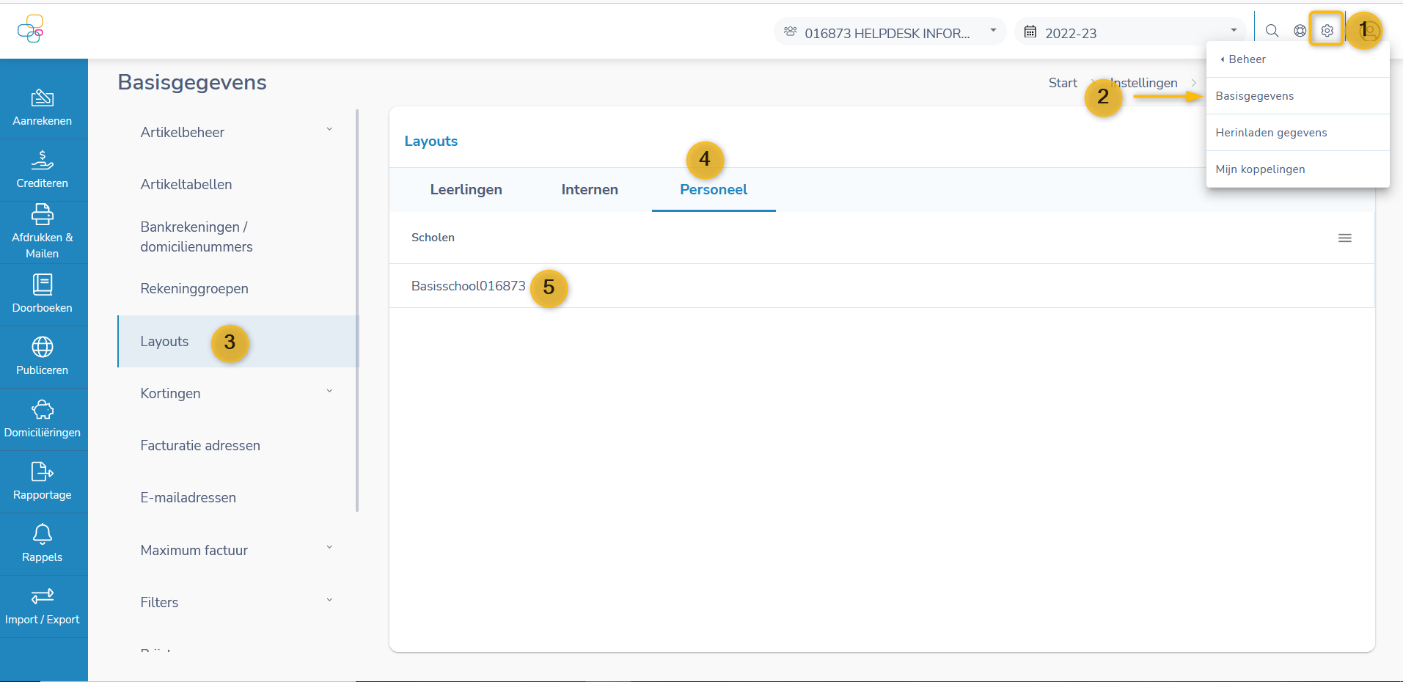Expand the Artikelbeheer submenu
Image resolution: width=1403 pixels, height=682 pixels.
pos(329,130)
